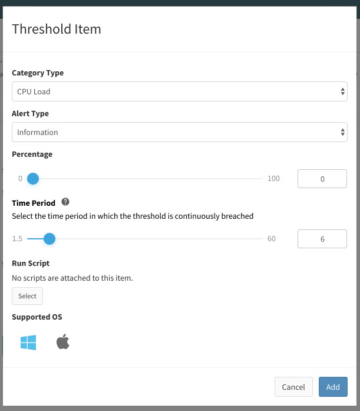Open the Alert Type dropdown showing Information
This screenshot has width=360, height=411.
tap(180, 132)
